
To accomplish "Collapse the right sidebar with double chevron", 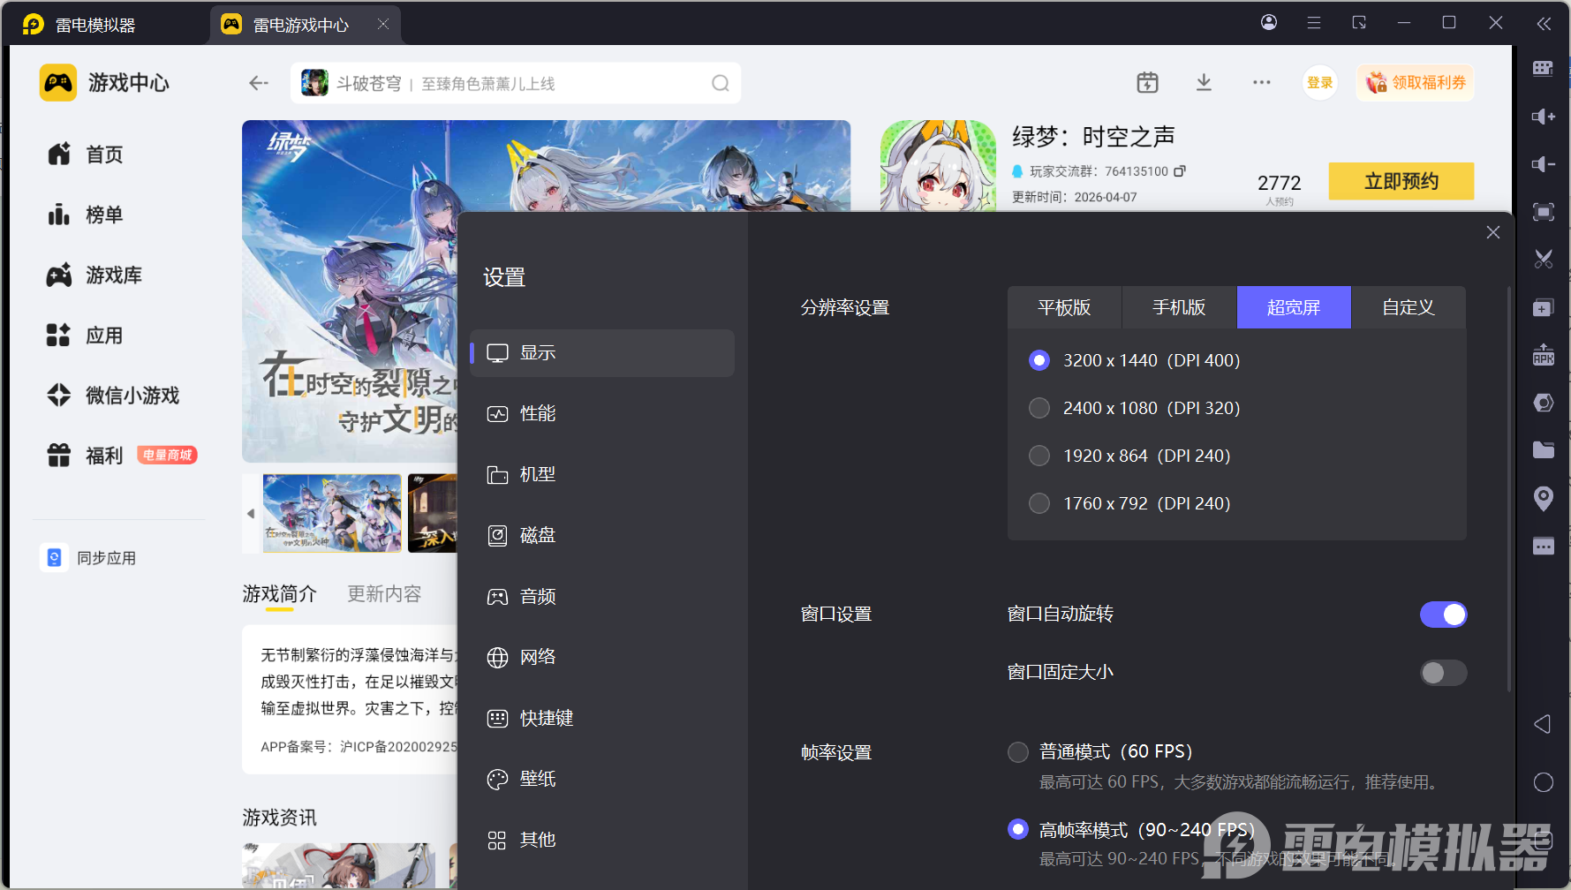I will coord(1543,24).
